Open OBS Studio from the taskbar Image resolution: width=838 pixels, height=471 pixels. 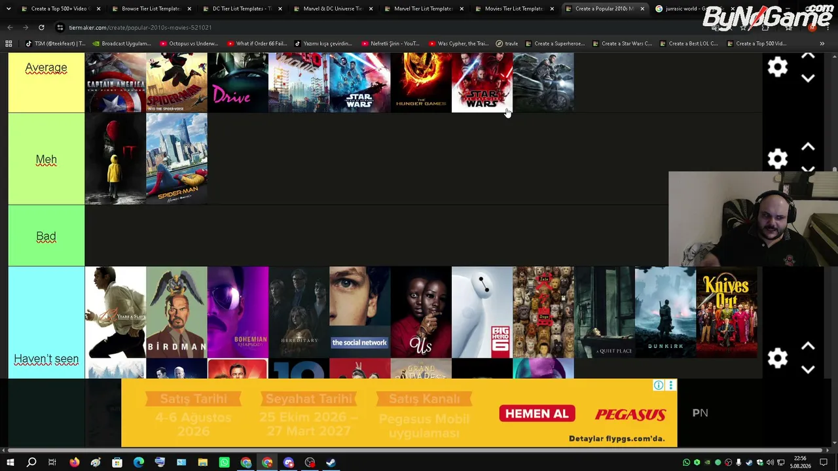[310, 462]
